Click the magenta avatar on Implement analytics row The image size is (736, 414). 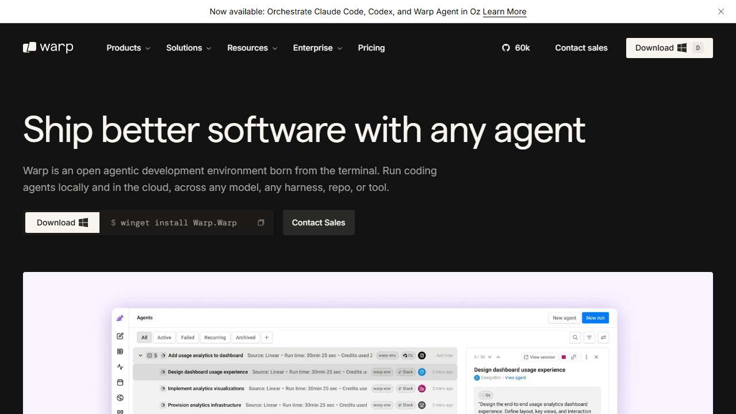tap(422, 389)
